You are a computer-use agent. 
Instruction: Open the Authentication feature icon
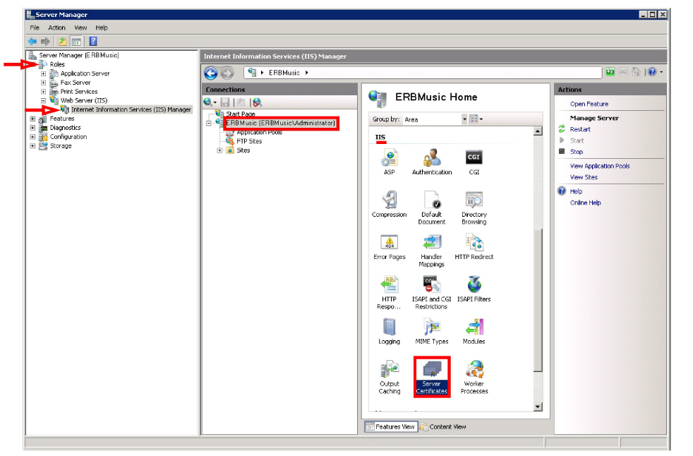point(431,161)
